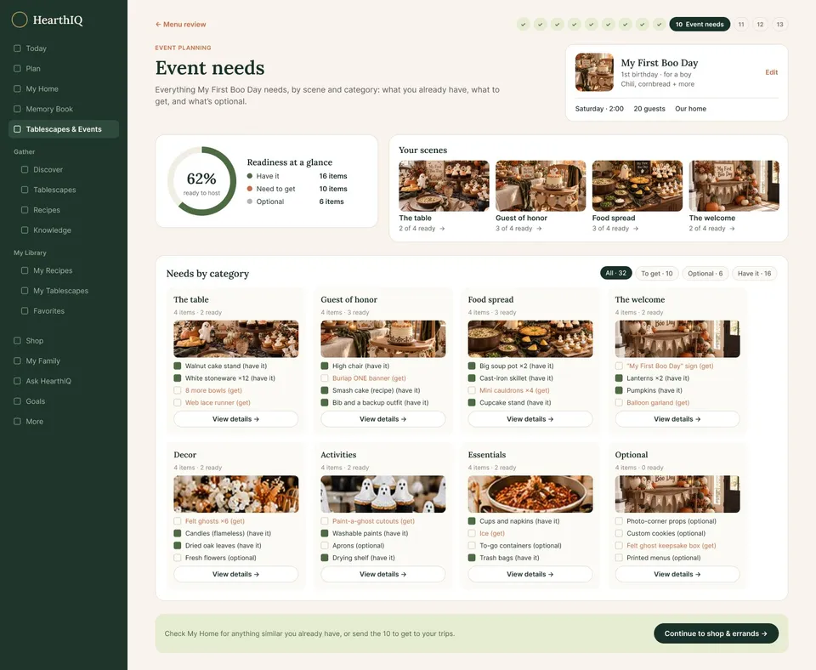Click the 62% readiness progress ring
Screen dimensions: 816x670
202,181
